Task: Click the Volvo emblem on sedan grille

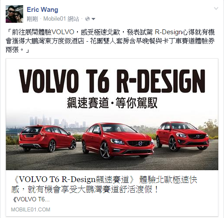Action: [140, 143]
